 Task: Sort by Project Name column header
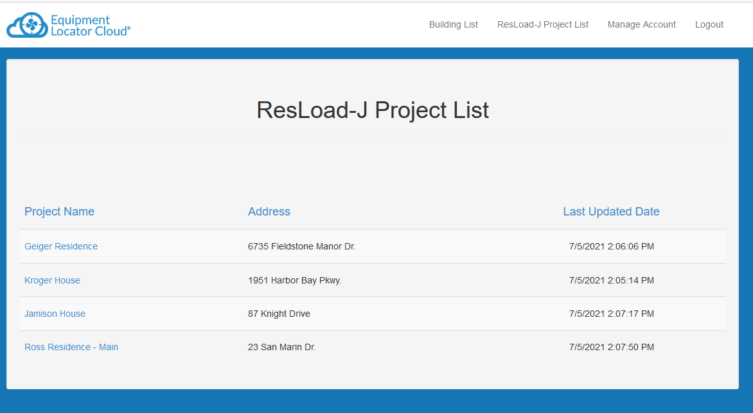pyautogui.click(x=60, y=212)
